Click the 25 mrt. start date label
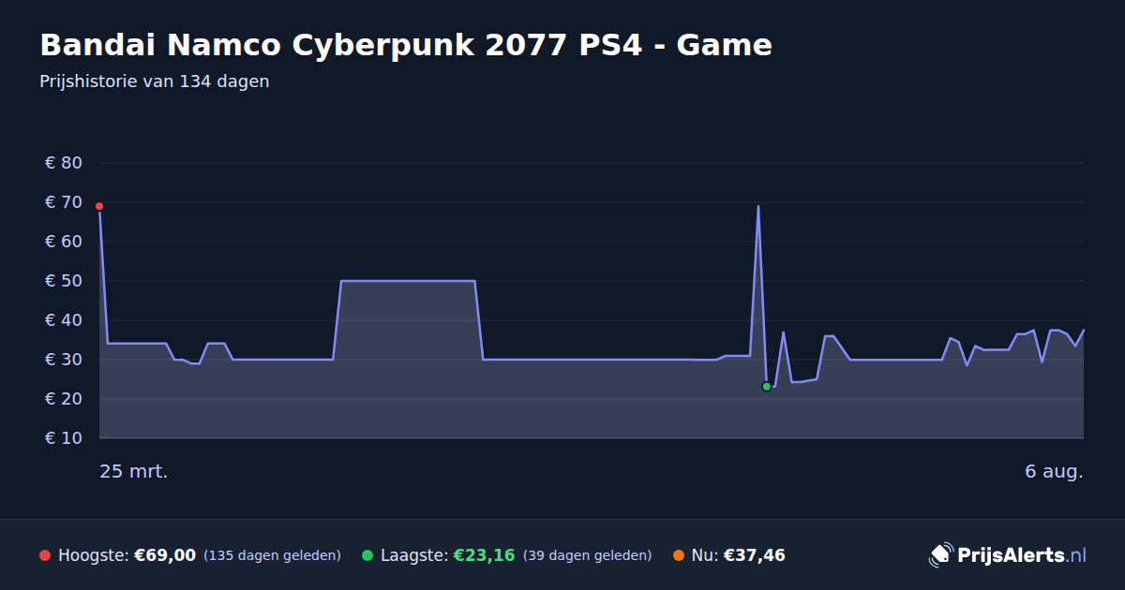The width and height of the screenshot is (1125, 590). (134, 471)
